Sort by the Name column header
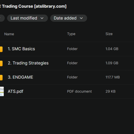This screenshot has height=134, width=134. (x=9, y=34)
